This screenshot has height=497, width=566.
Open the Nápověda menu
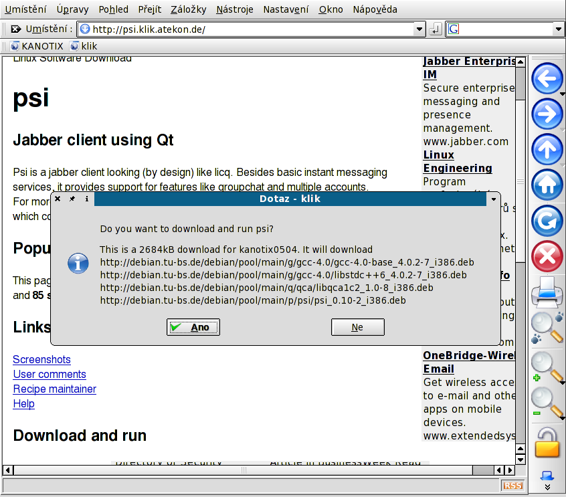click(x=375, y=9)
